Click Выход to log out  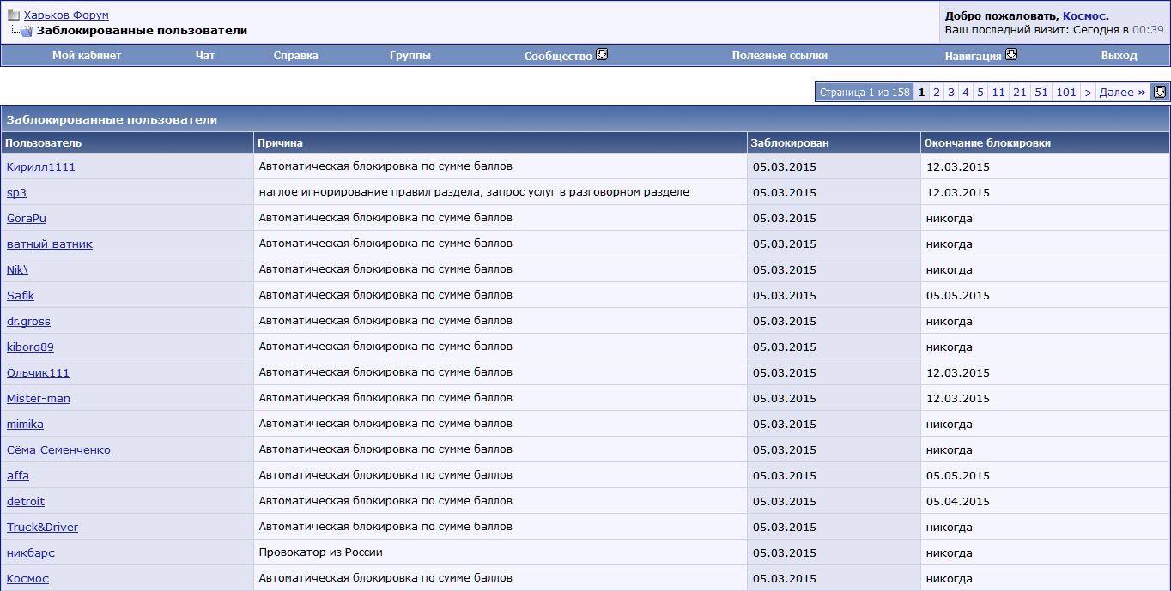1119,56
